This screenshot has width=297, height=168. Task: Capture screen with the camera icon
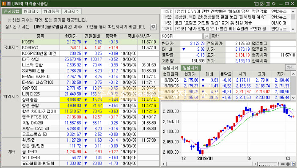(268, 4)
